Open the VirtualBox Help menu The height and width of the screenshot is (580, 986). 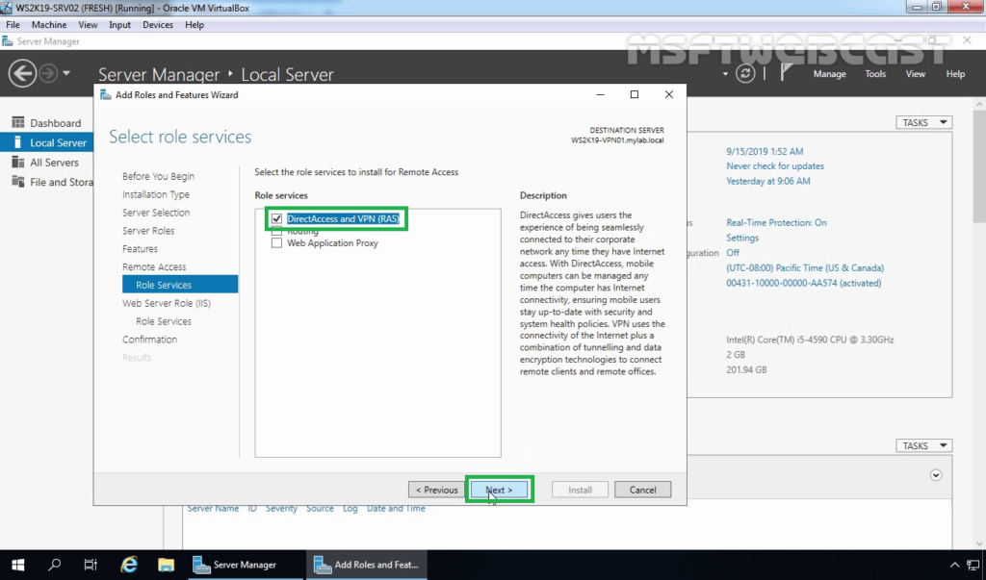coord(195,24)
